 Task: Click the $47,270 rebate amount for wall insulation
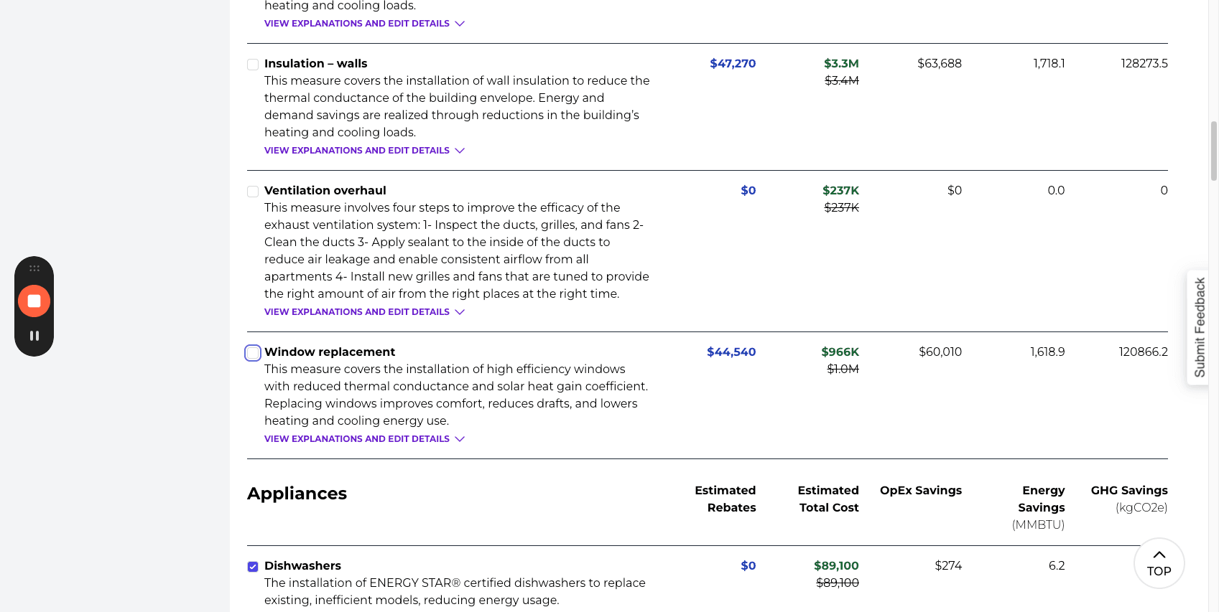(733, 63)
